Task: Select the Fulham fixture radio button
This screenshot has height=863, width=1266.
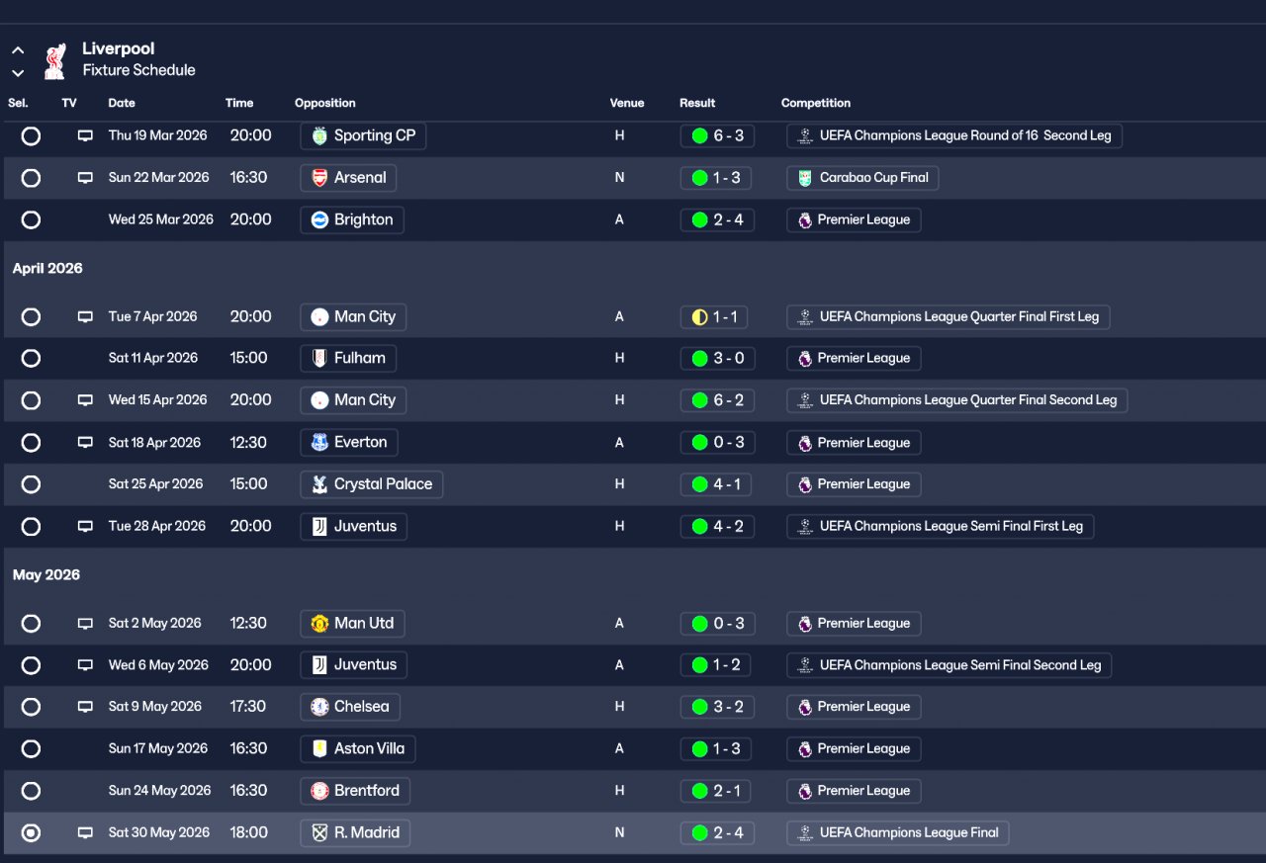Action: (31, 358)
